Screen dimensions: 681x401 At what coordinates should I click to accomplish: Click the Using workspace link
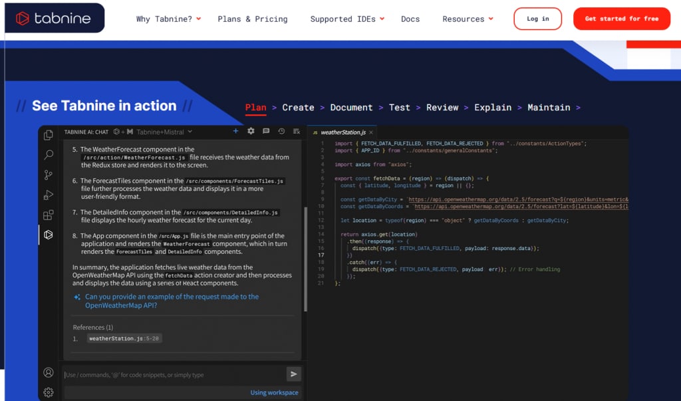pyautogui.click(x=274, y=392)
